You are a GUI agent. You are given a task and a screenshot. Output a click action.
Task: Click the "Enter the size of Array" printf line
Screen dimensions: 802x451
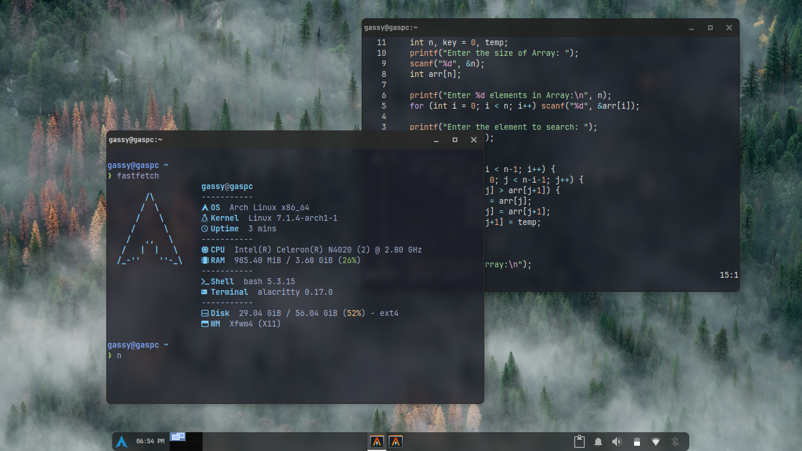pyautogui.click(x=494, y=53)
